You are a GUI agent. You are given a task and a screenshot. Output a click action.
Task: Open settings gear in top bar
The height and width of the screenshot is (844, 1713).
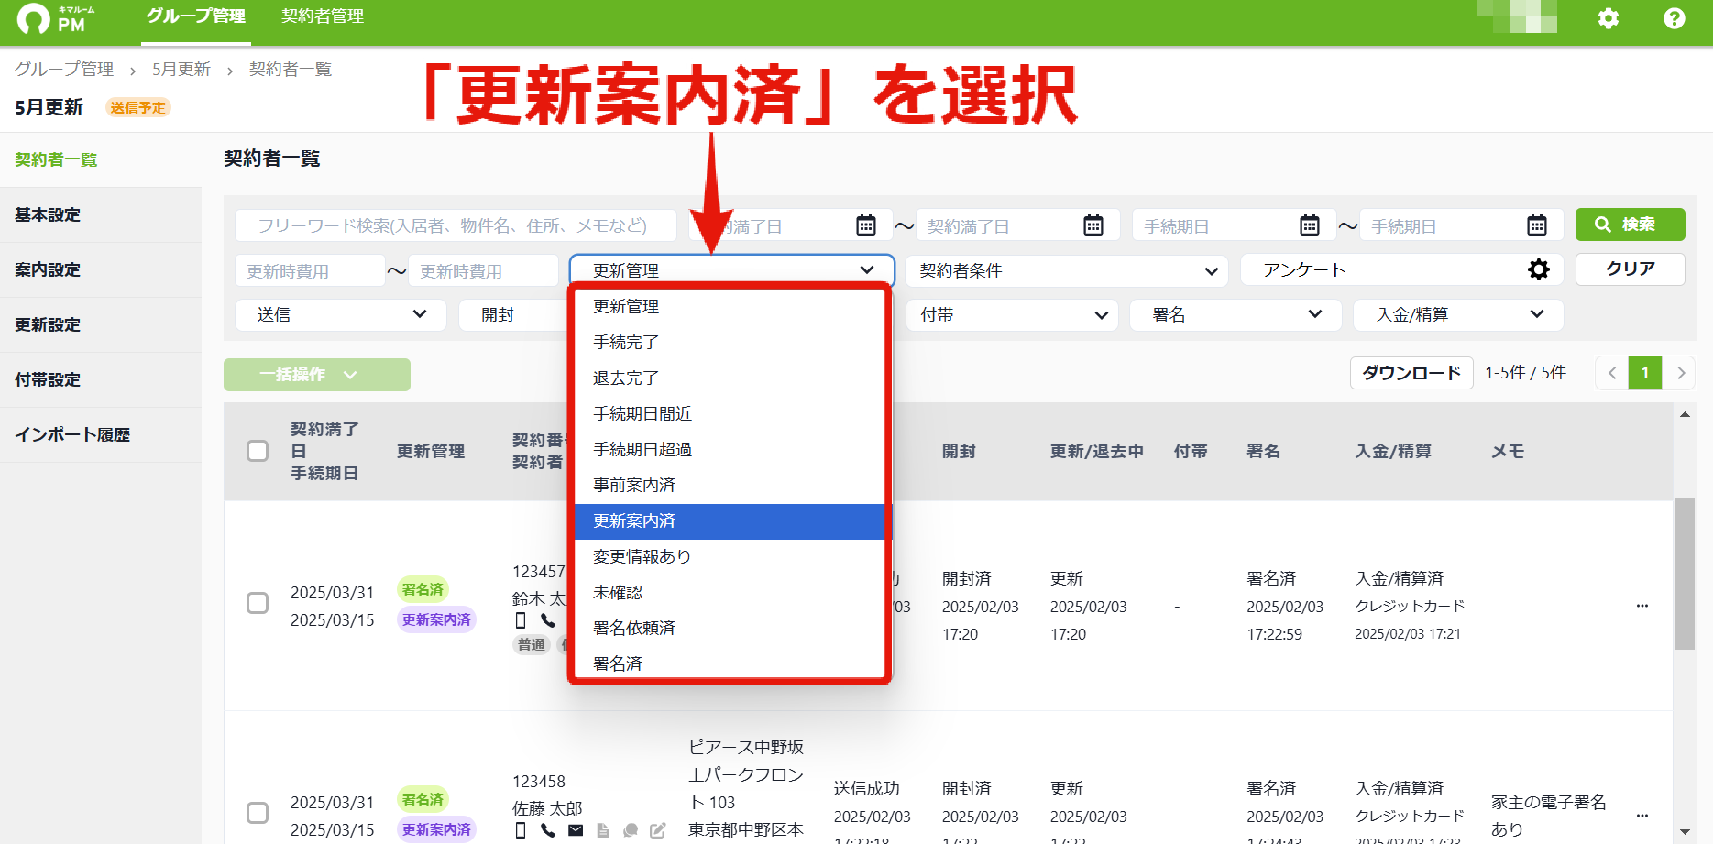tap(1609, 18)
